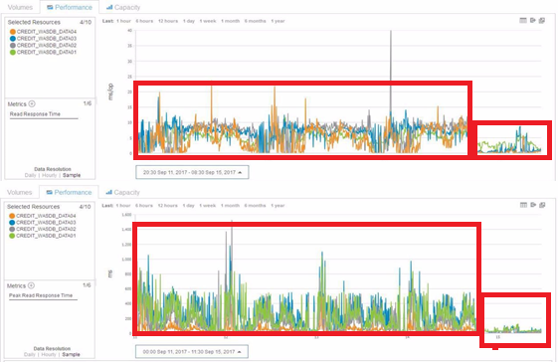Click CREDIT_WASDB_DATA03 label in Peak Read Response Time panel
Viewport: 558px width, 362px height.
pyautogui.click(x=46, y=222)
